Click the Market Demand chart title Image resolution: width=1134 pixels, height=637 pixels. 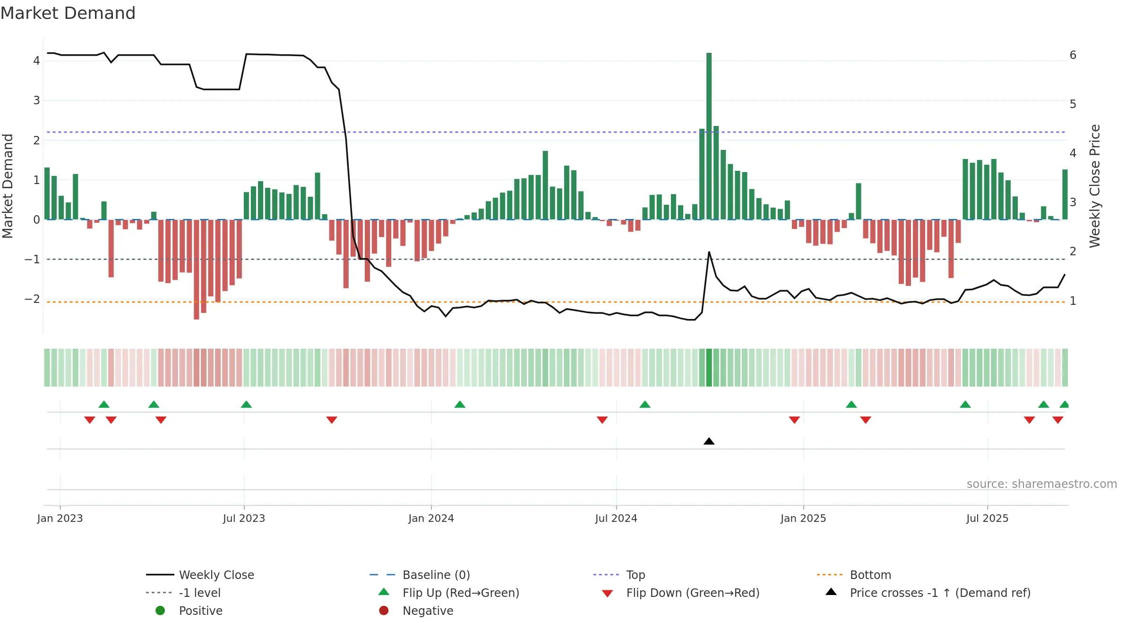pos(68,13)
